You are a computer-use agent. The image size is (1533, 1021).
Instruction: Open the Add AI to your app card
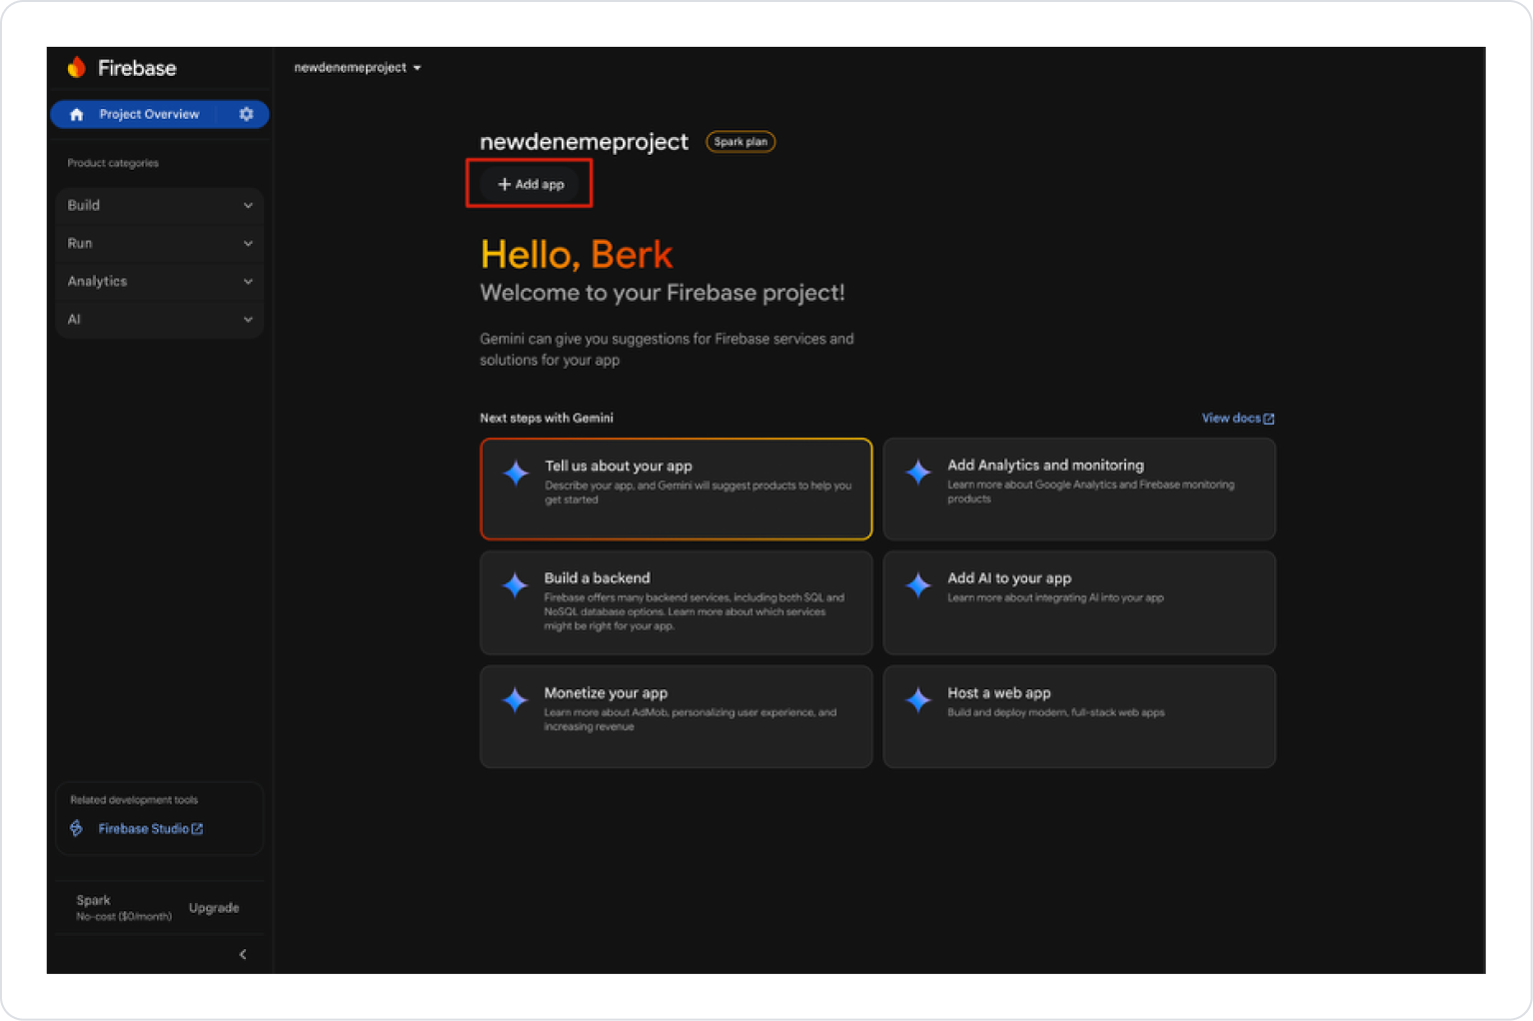[x=1079, y=602]
